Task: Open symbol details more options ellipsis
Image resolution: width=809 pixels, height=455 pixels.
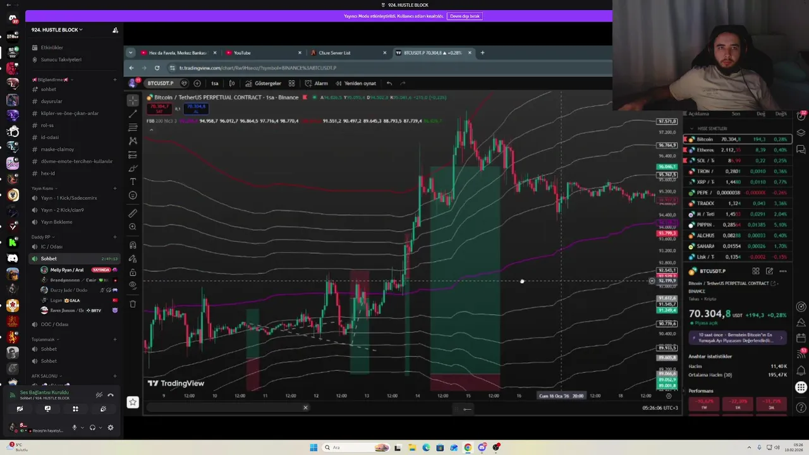Action: coord(783,271)
